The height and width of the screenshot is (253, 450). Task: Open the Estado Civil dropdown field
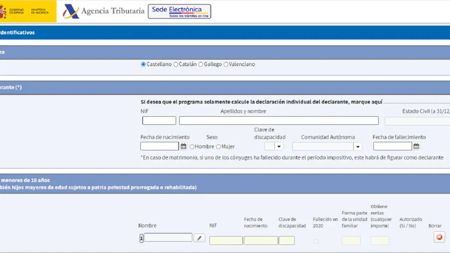tap(417, 121)
